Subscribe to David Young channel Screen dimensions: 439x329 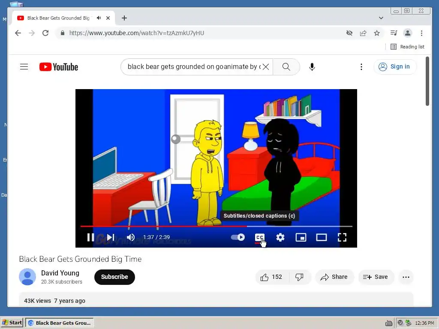coord(114,277)
